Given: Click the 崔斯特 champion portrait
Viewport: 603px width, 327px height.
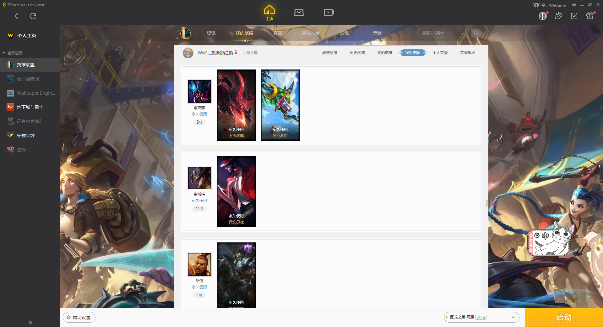Looking at the screenshot, I should pos(199,178).
